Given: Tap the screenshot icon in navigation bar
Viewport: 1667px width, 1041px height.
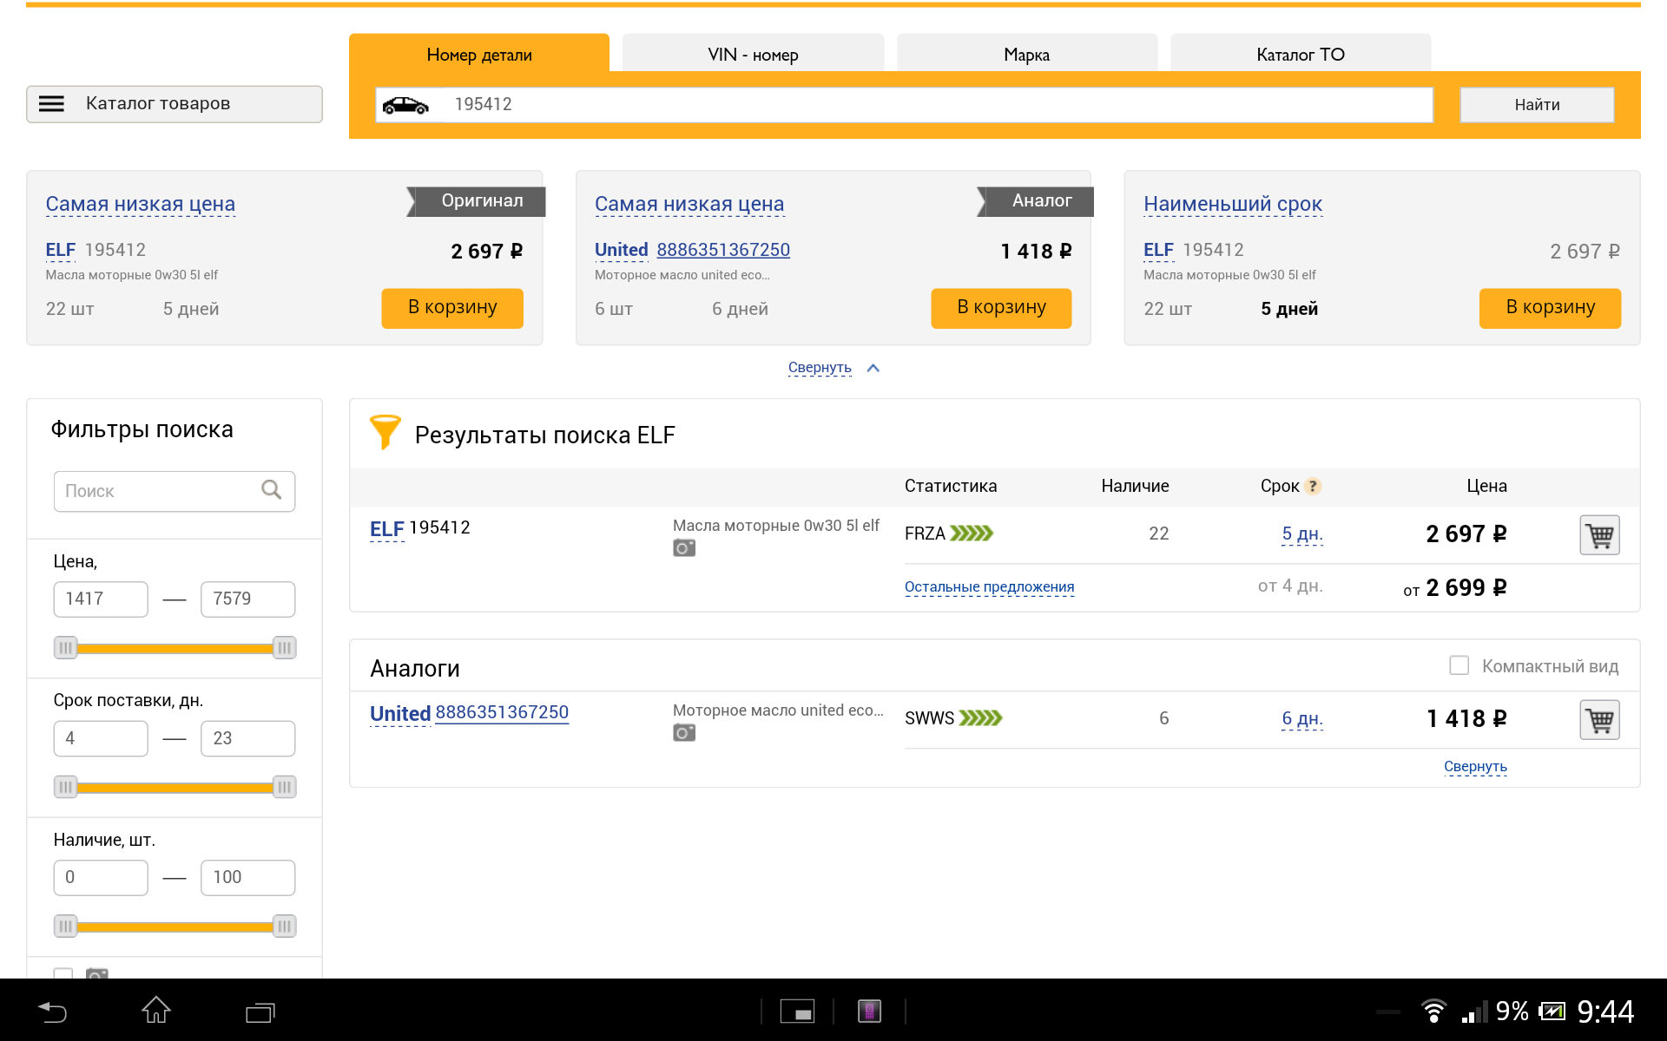Looking at the screenshot, I should (797, 1012).
